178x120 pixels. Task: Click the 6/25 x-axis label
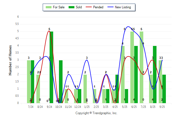(x=134, y=106)
